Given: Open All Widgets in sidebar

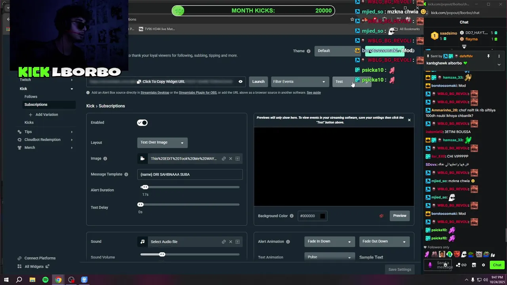Looking at the screenshot, I should [x=34, y=266].
